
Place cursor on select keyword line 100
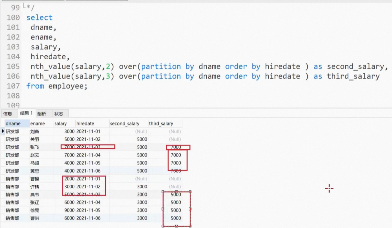click(x=39, y=17)
